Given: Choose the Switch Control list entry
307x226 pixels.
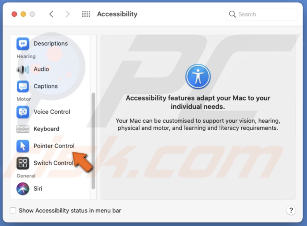Looking at the screenshot, I should [53, 163].
